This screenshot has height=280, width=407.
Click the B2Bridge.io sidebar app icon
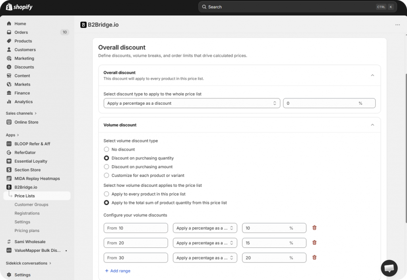pos(9,187)
